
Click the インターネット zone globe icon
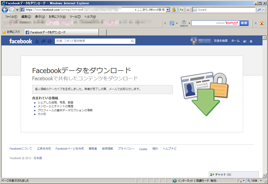(175, 181)
